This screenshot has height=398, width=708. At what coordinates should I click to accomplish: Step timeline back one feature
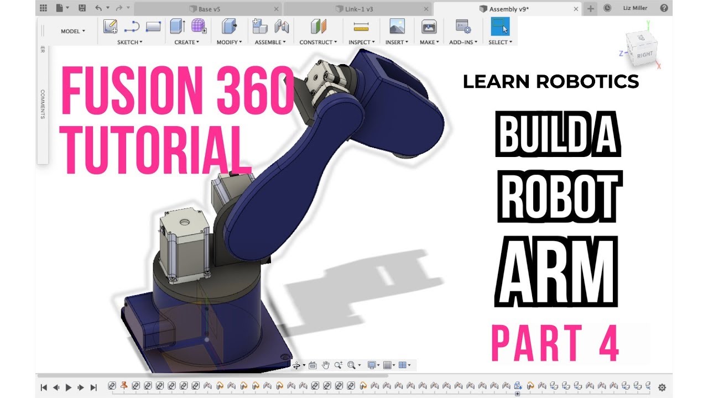point(56,387)
